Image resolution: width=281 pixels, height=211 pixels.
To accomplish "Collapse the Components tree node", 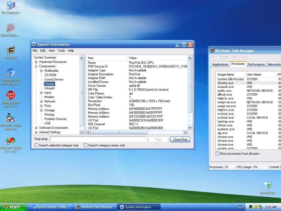I will (36, 66).
